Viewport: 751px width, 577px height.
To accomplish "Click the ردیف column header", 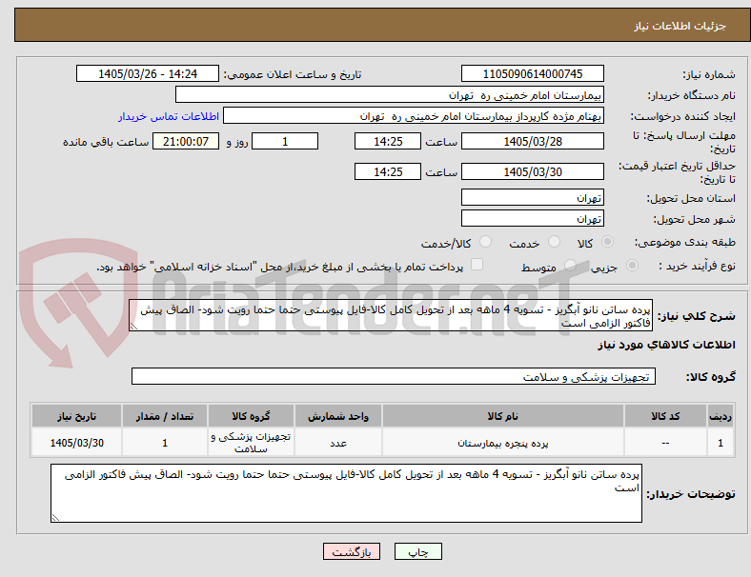I will 720,416.
